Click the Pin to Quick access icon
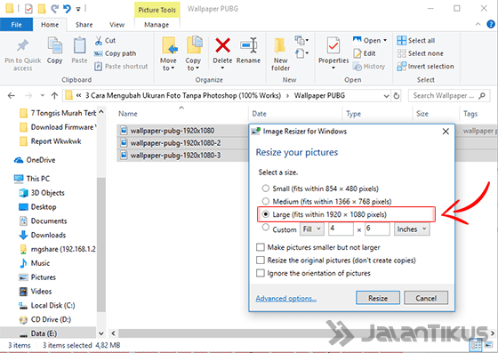498x353 pixels. [x=22, y=46]
